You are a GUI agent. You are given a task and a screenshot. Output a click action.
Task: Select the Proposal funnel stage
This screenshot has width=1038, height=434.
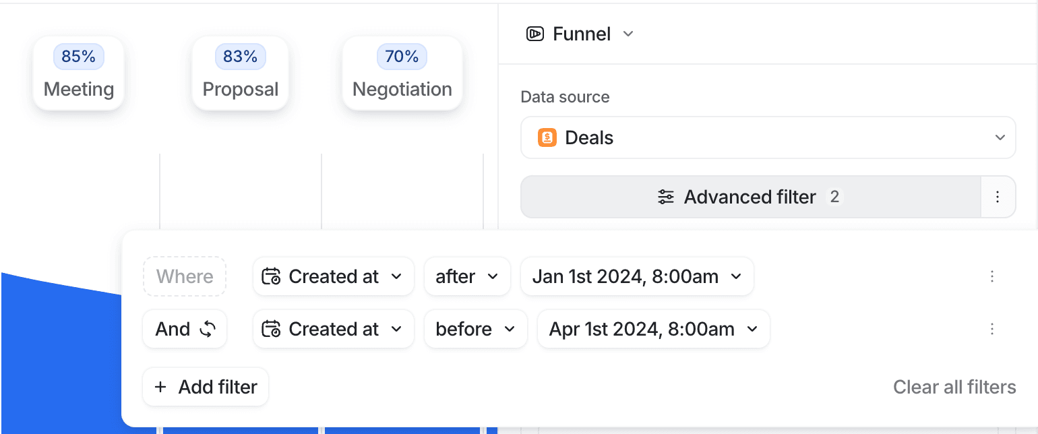[x=240, y=88]
